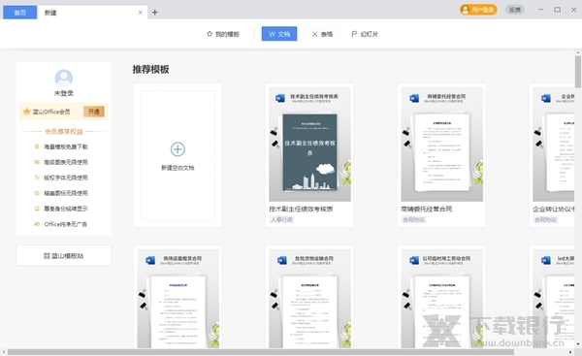This screenshot has height=356, width=582.
Task: Click the 商铺委托经营合同 title below thumbnail
Action: tap(427, 209)
